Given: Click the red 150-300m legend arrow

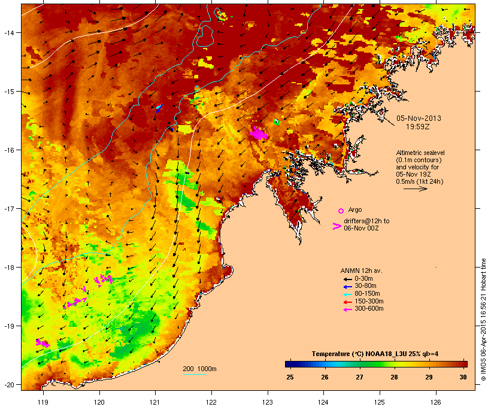Looking at the screenshot, I should pyautogui.click(x=348, y=302).
